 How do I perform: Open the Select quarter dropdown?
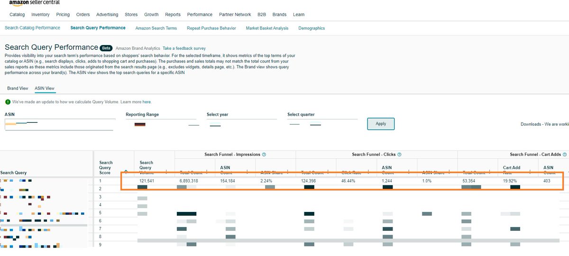click(x=322, y=125)
